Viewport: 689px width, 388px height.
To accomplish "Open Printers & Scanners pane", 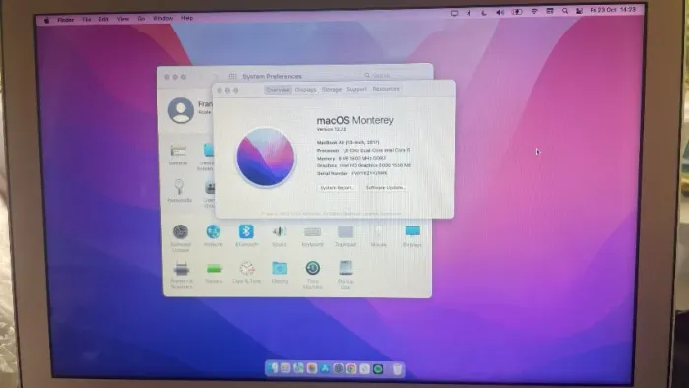I will tap(181, 270).
